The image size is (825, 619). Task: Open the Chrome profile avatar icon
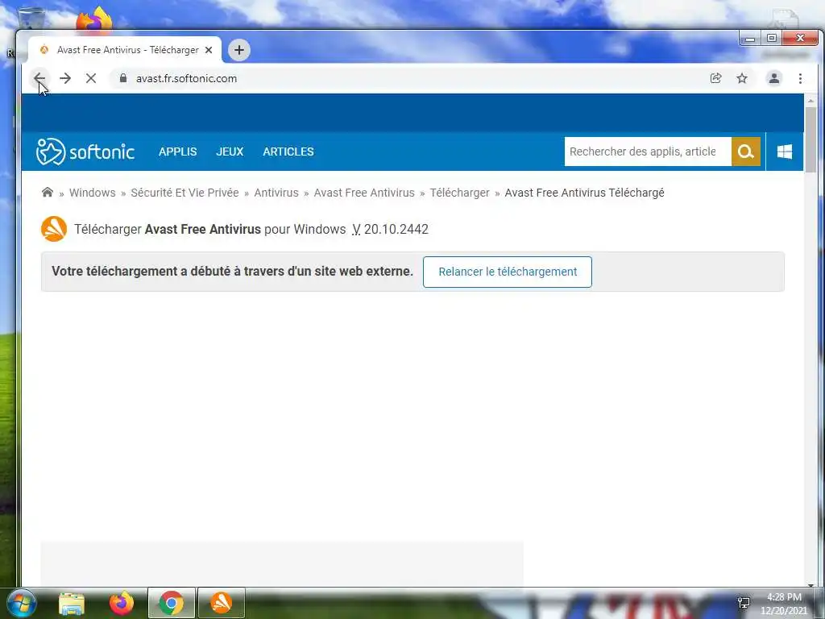[774, 78]
